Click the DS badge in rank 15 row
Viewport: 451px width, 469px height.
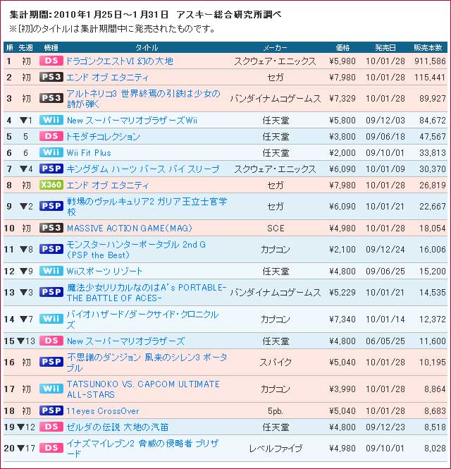click(x=51, y=341)
